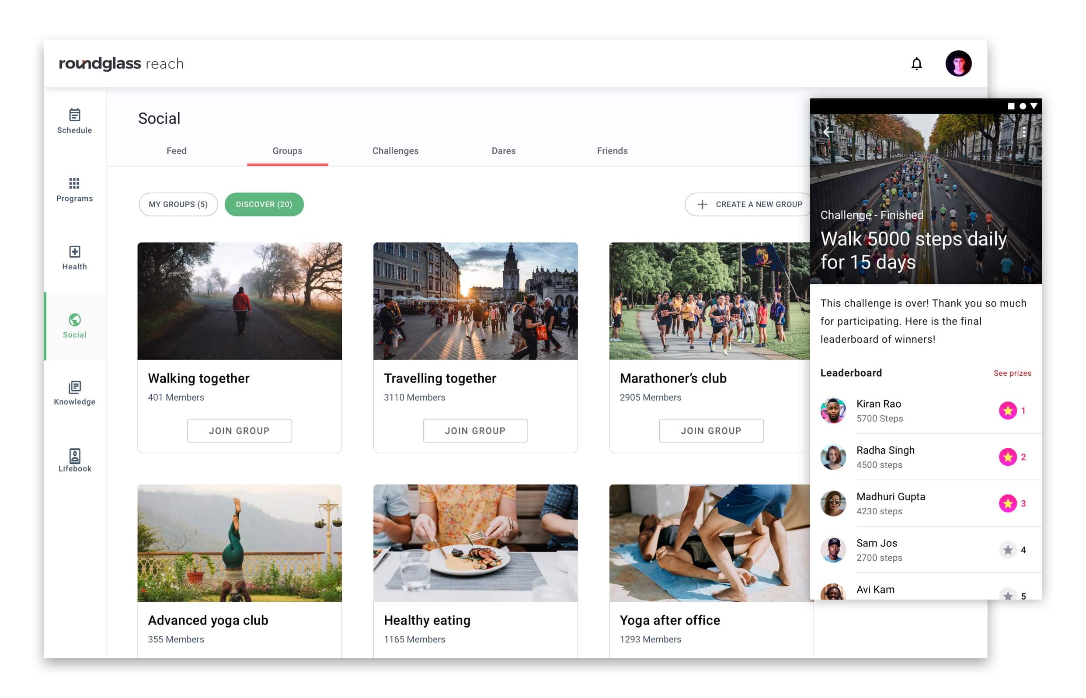Image resolution: width=1086 pixels, height=698 pixels.
Task: Open the Programs grid icon
Action: tap(74, 183)
